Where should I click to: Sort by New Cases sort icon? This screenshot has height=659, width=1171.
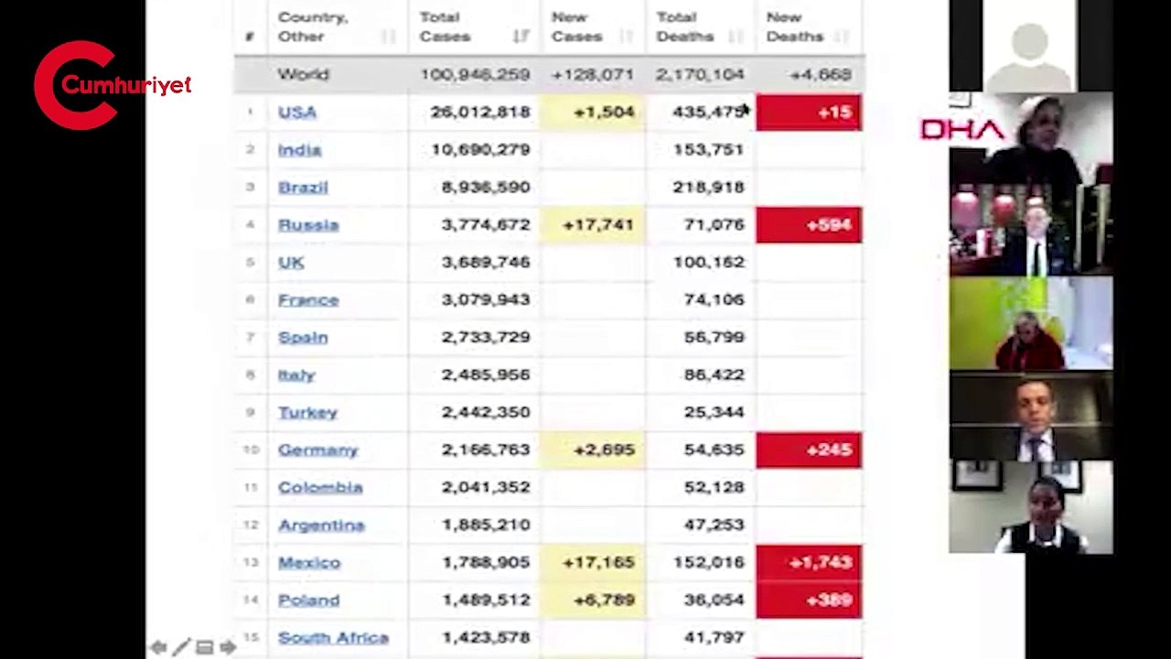click(627, 37)
